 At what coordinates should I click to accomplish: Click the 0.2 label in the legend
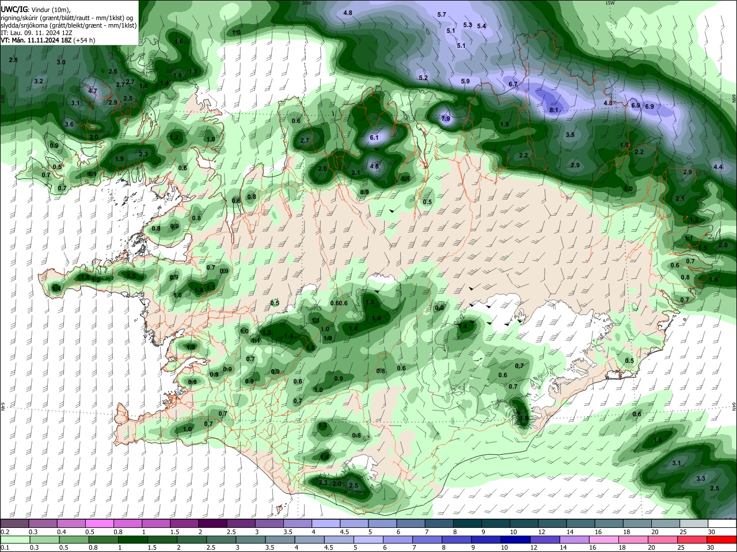(x=5, y=532)
